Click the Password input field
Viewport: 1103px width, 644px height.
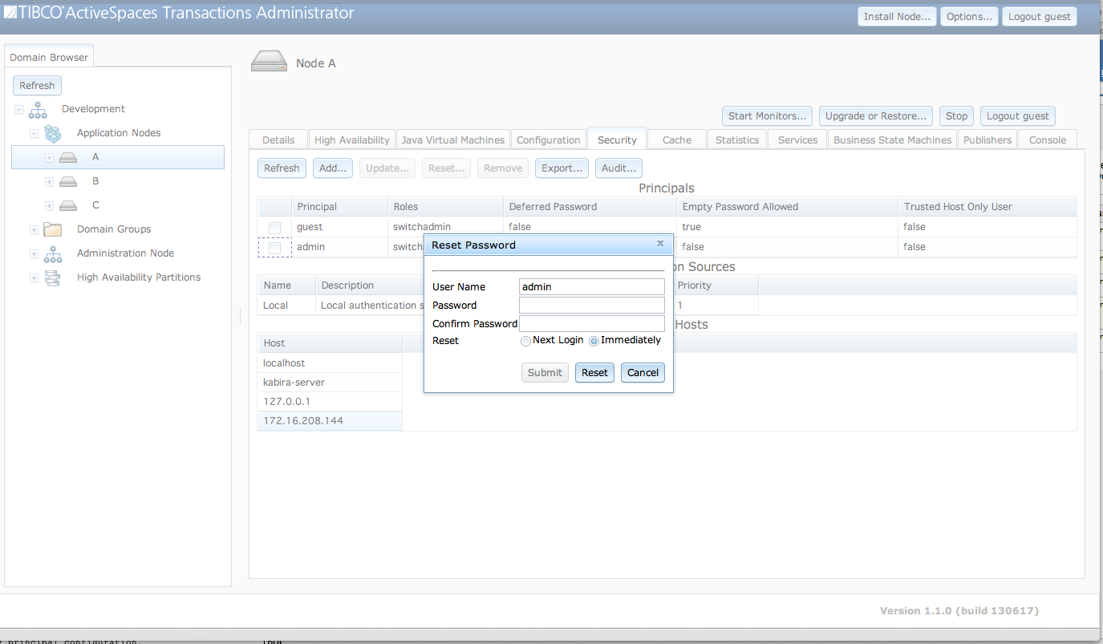[x=591, y=306]
